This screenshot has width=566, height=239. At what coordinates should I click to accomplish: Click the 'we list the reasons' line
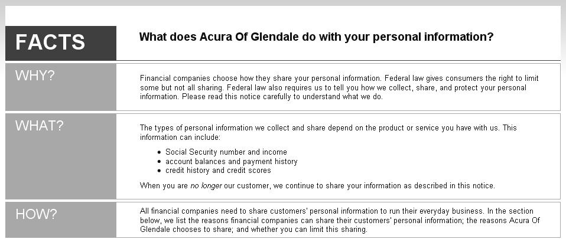click(340, 220)
